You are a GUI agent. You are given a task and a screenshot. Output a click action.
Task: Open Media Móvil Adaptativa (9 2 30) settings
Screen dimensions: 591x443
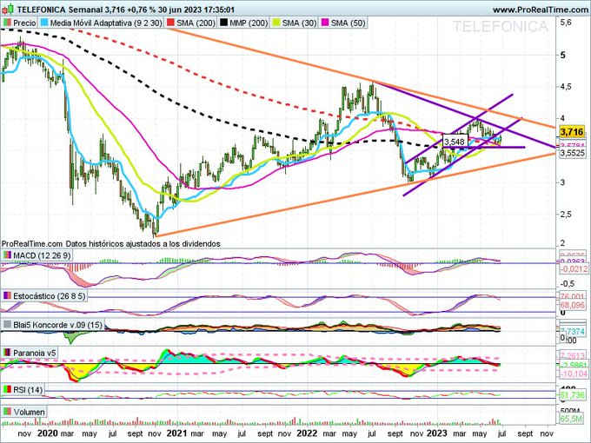click(x=106, y=23)
